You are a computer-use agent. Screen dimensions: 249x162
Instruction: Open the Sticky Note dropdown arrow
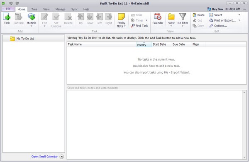tap(124, 26)
